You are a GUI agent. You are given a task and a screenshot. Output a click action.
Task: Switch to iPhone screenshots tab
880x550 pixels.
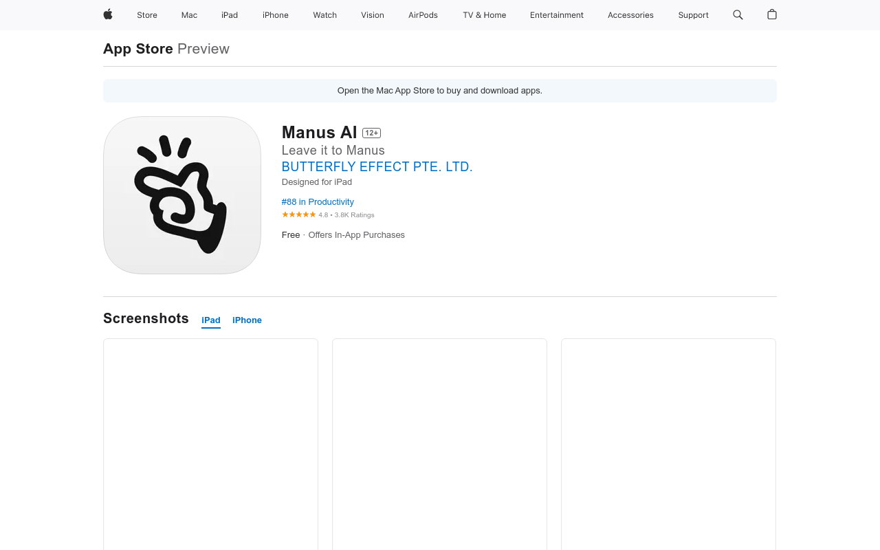[x=247, y=320]
